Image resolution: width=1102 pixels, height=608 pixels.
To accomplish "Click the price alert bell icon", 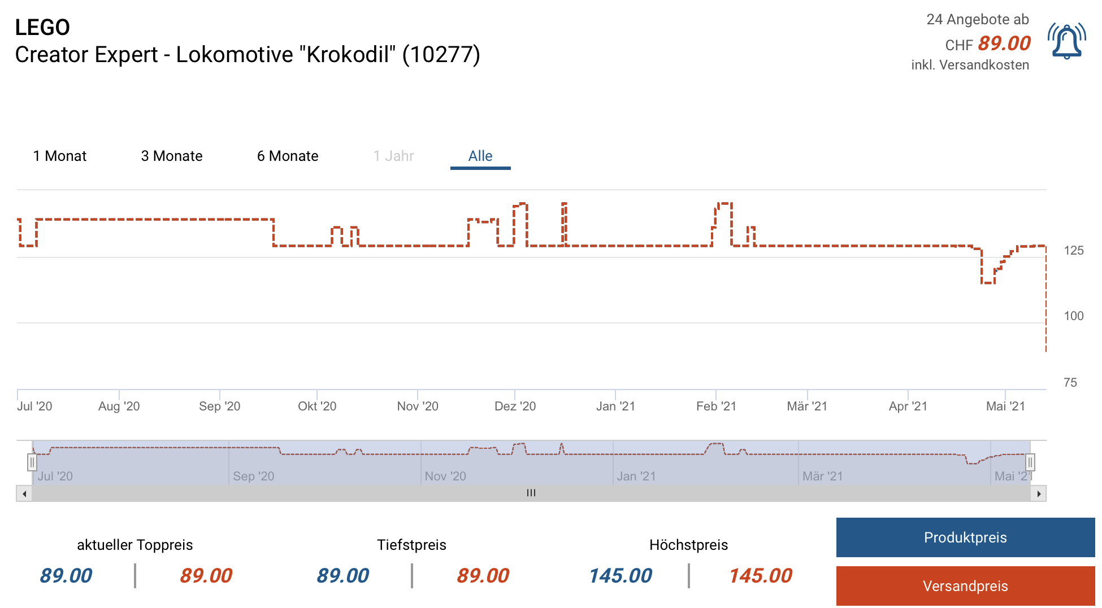I will (x=1066, y=41).
